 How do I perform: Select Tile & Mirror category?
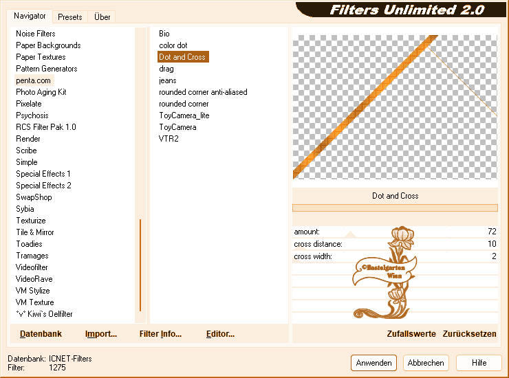pyautogui.click(x=35, y=232)
